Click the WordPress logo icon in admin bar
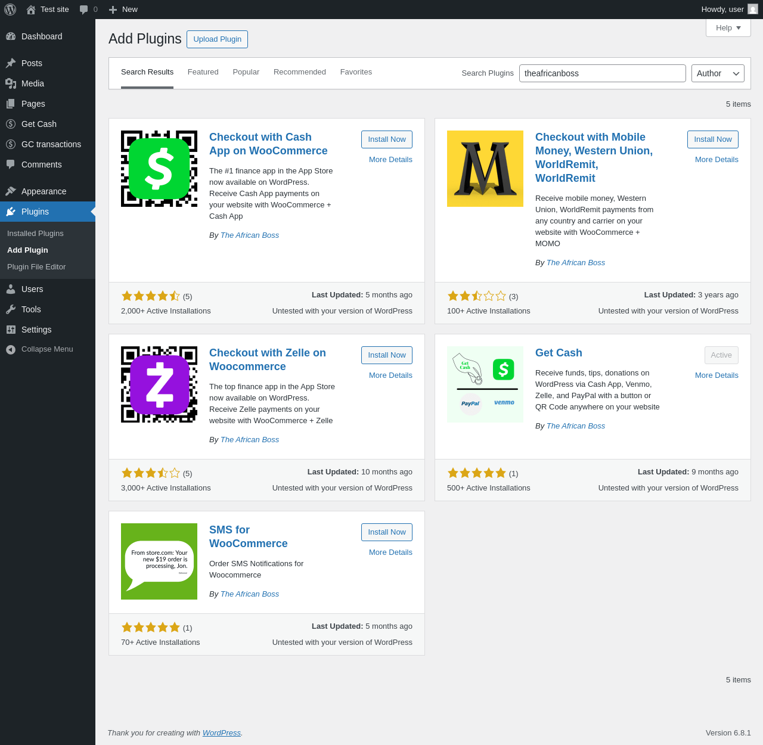763x745 pixels. tap(10, 10)
